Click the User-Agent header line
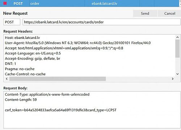181x130 pixels. (78, 43)
